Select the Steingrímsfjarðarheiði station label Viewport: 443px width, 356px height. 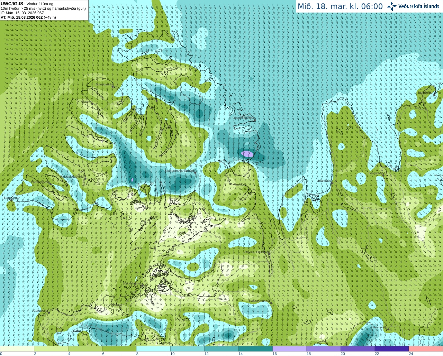point(179,171)
